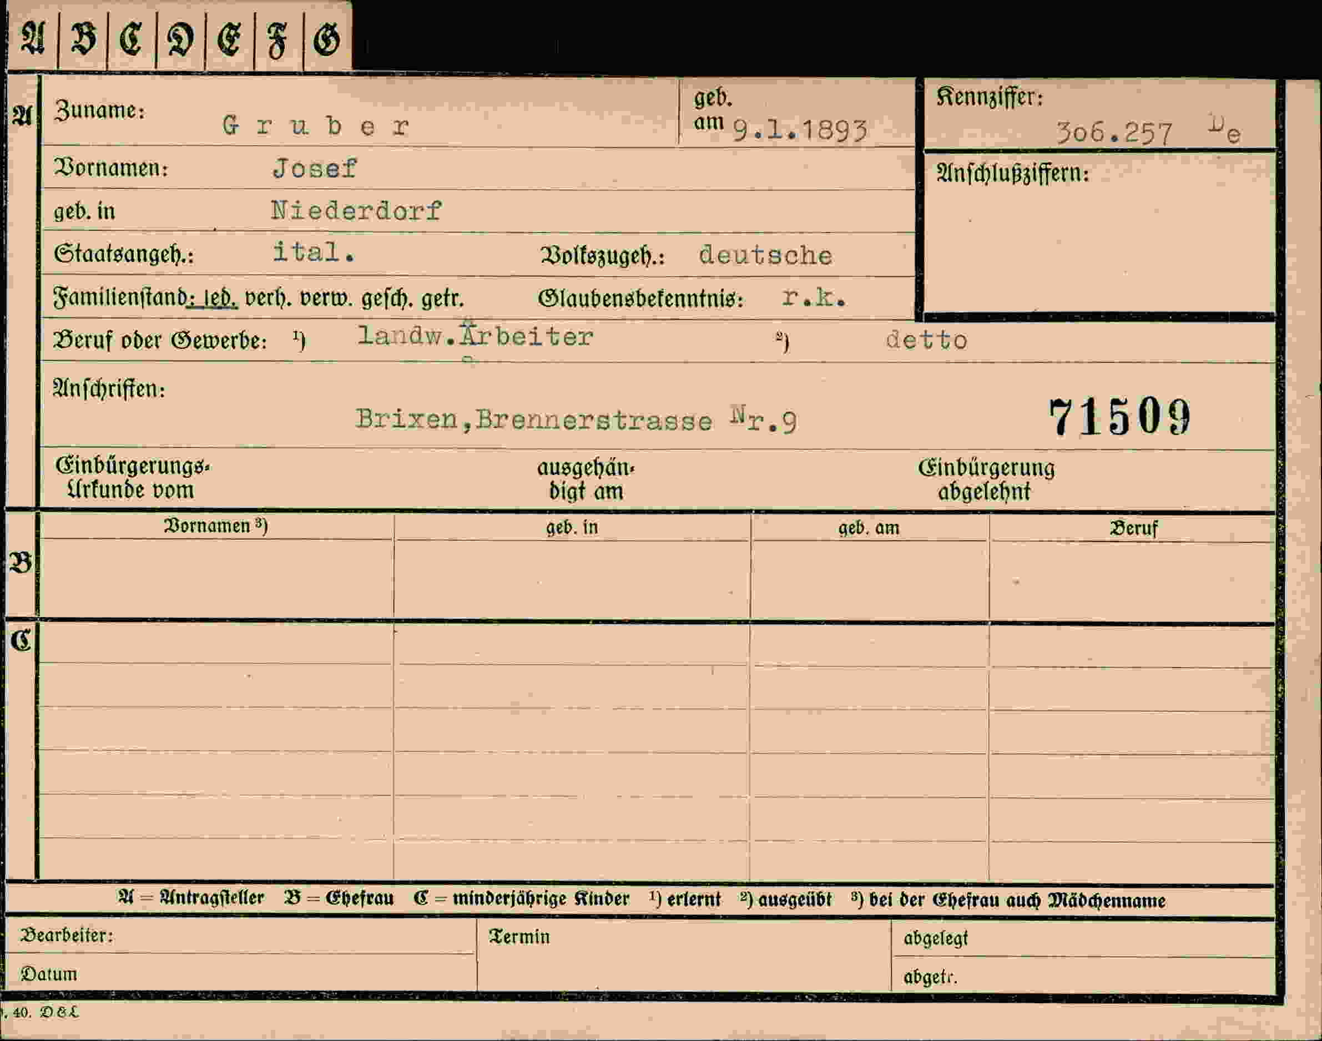Click the birthplace 'Niederdorf'
Screen dimensions: 1322x1041
(356, 211)
